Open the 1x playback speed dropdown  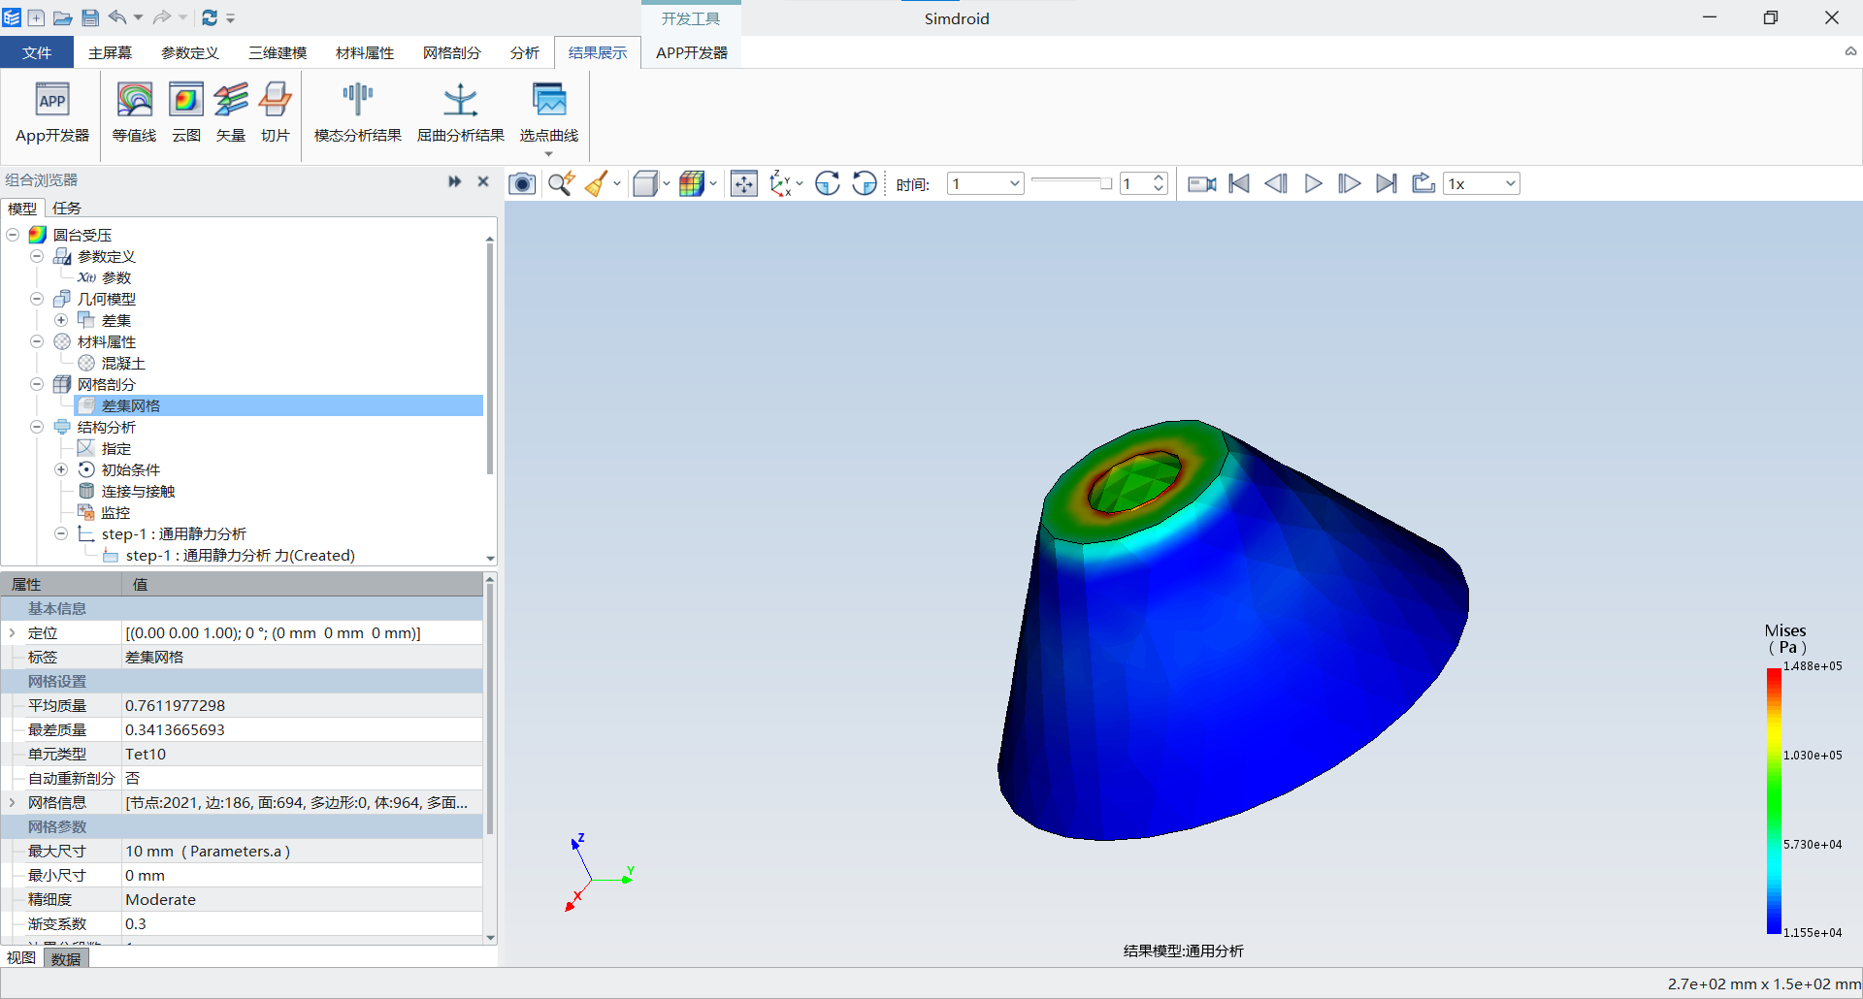click(x=1482, y=183)
